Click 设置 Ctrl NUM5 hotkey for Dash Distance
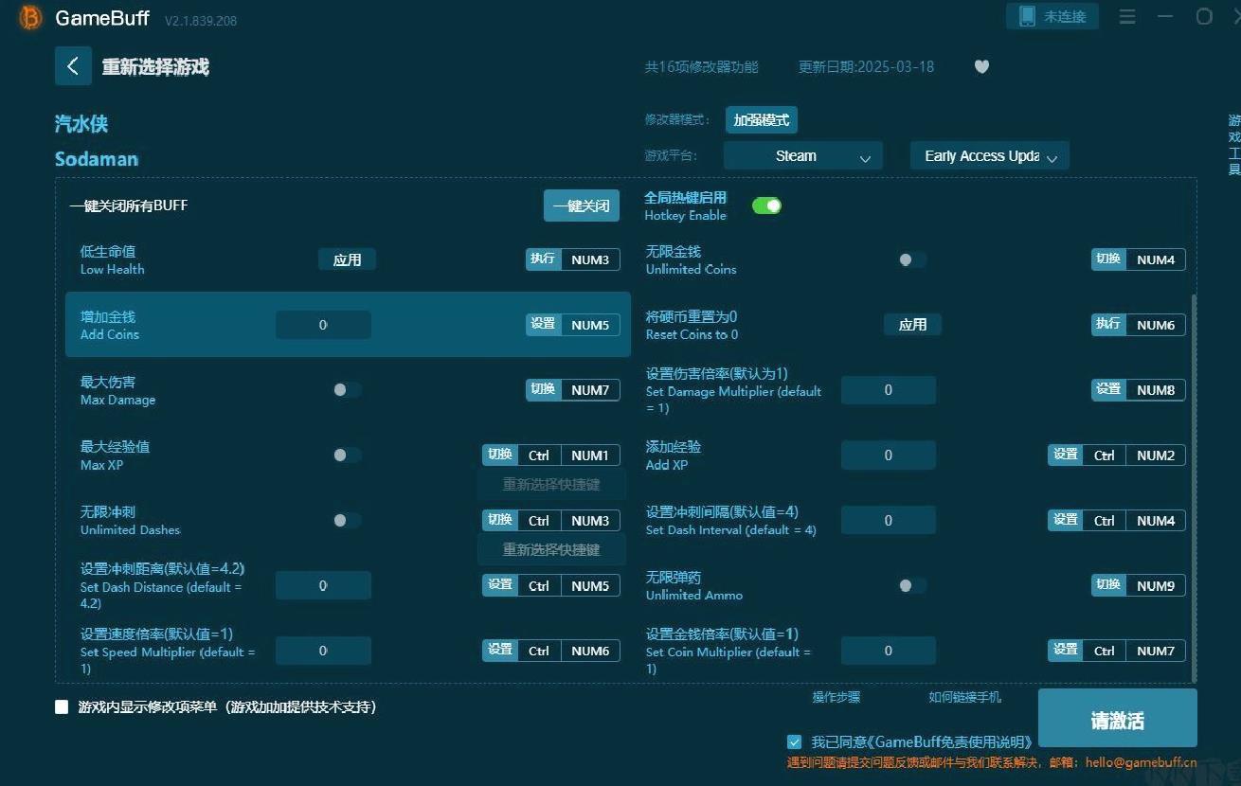Viewport: 1241px width, 786px height. (551, 585)
